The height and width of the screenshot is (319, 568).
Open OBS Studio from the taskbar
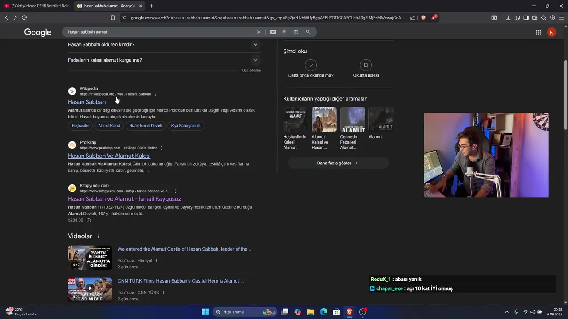[363, 312]
